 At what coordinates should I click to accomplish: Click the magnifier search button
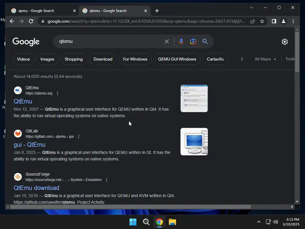pos(205,41)
